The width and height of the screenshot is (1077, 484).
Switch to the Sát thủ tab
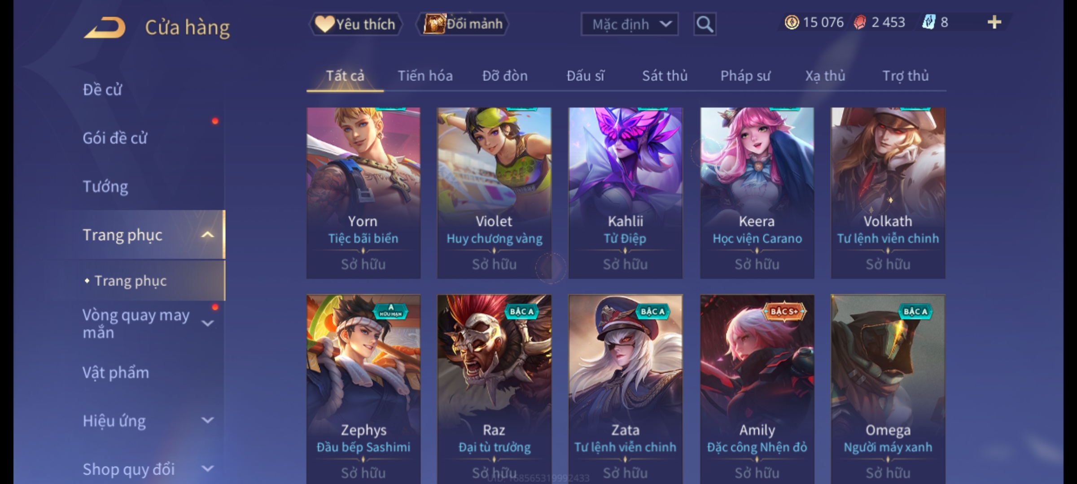pyautogui.click(x=665, y=76)
